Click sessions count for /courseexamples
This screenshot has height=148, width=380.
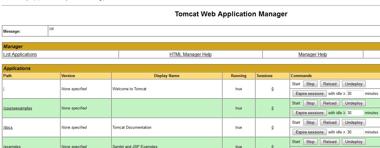[x=272, y=108]
